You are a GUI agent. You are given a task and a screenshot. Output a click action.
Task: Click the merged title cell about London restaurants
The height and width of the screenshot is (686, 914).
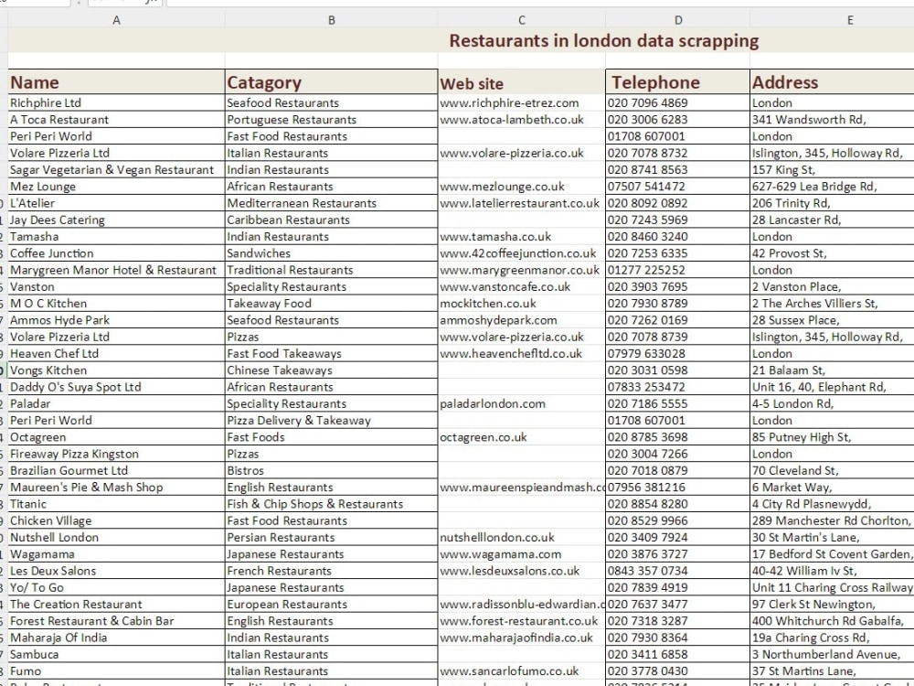click(x=603, y=41)
